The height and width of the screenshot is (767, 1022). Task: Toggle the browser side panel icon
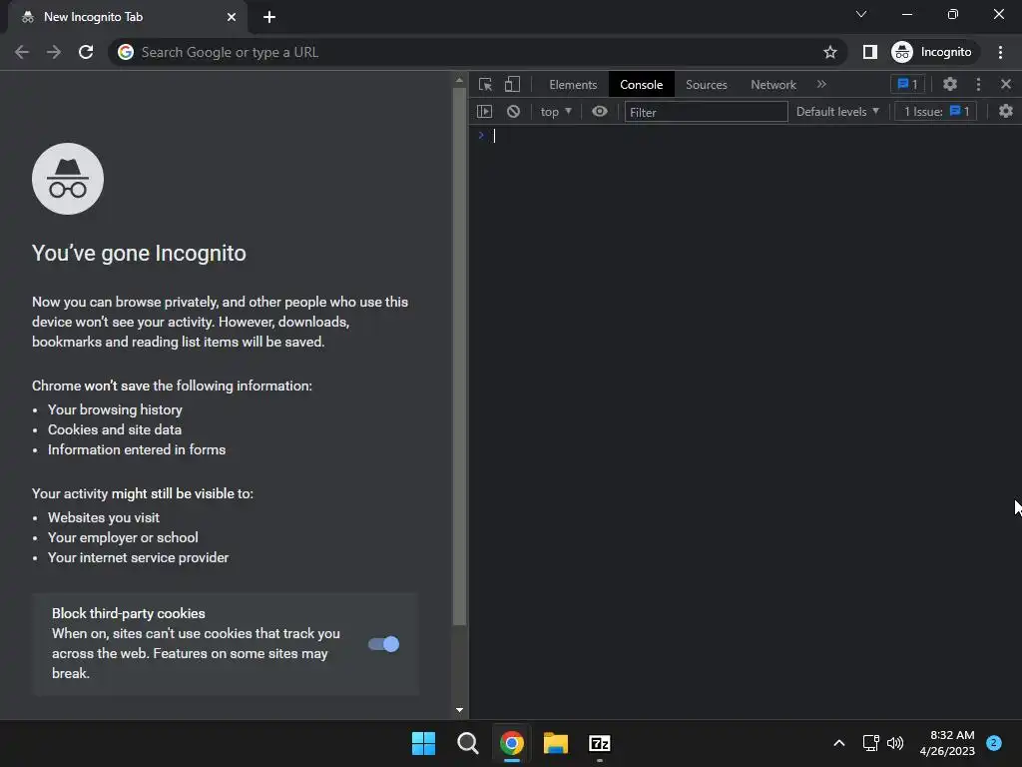(x=870, y=52)
